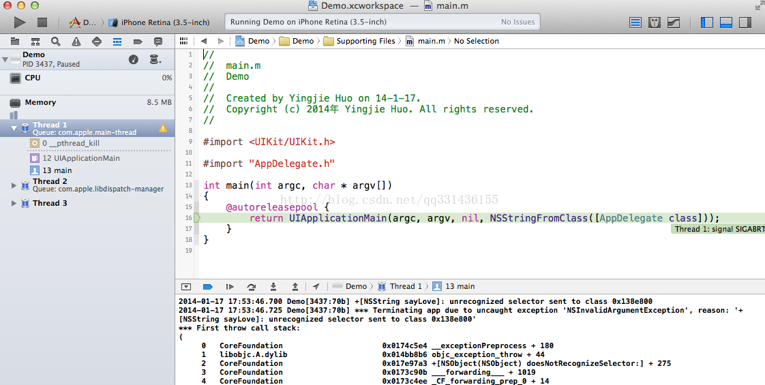Select Thread 2 libdispatch-manager row

pyautogui.click(x=87, y=185)
